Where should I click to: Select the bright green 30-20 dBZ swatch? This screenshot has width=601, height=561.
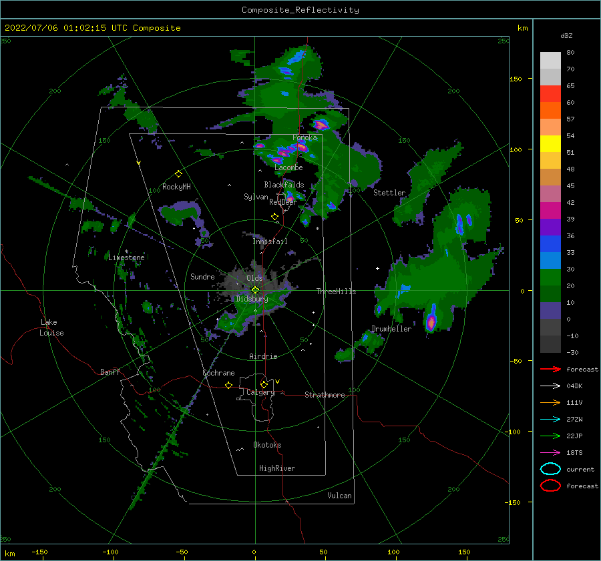click(x=550, y=277)
